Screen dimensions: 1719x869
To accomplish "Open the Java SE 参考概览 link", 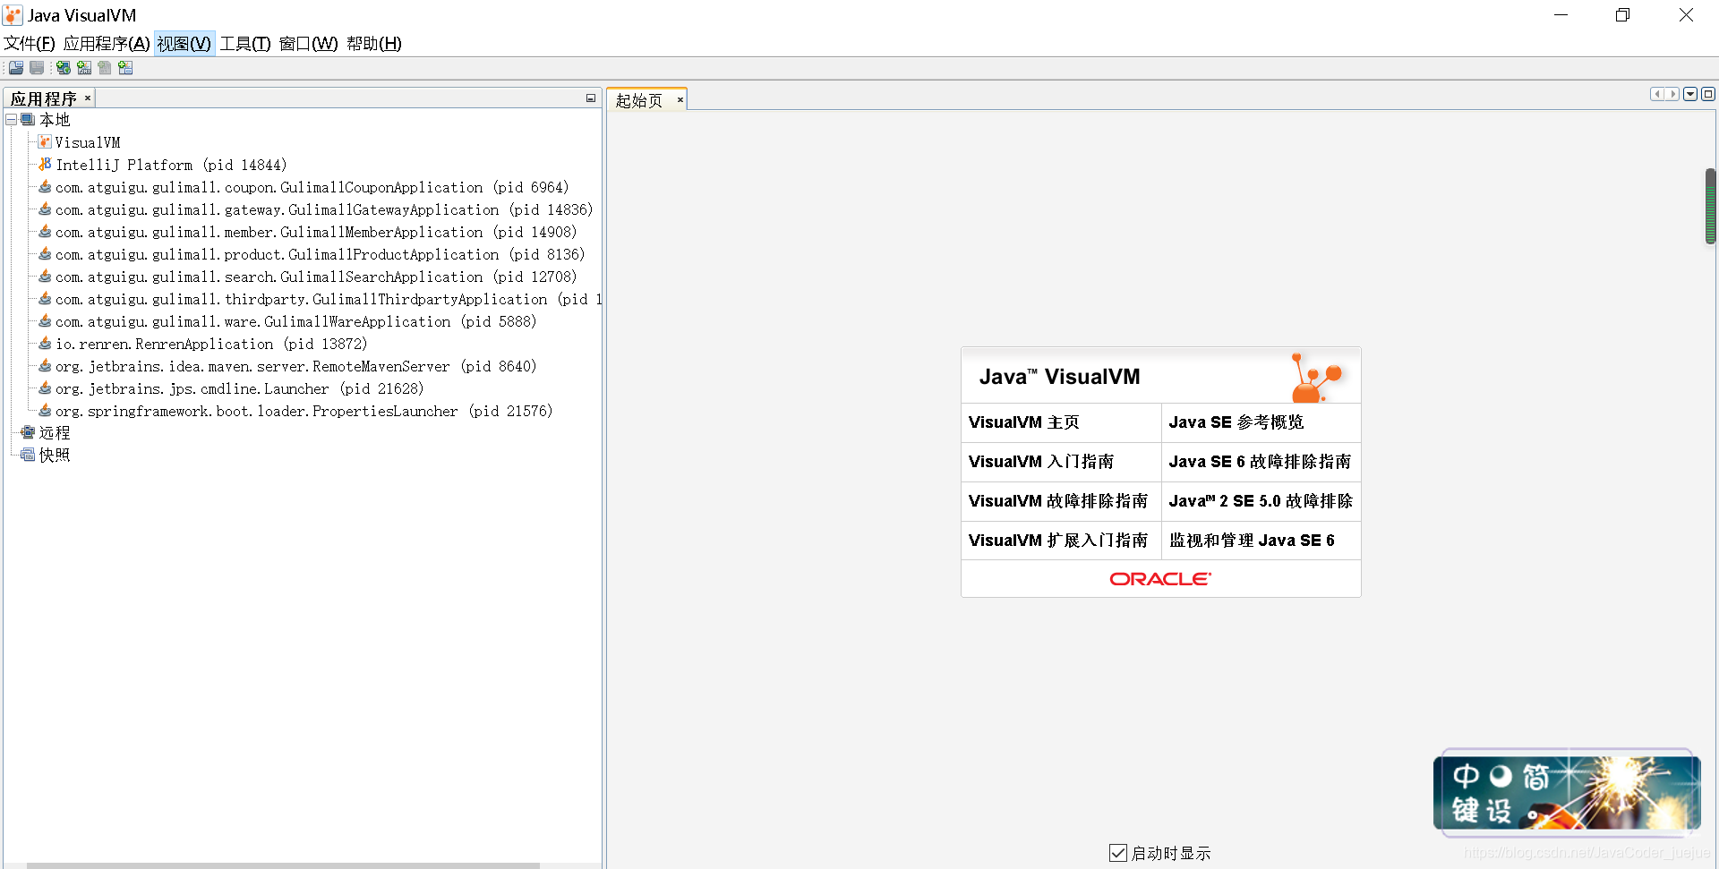I will 1236,422.
